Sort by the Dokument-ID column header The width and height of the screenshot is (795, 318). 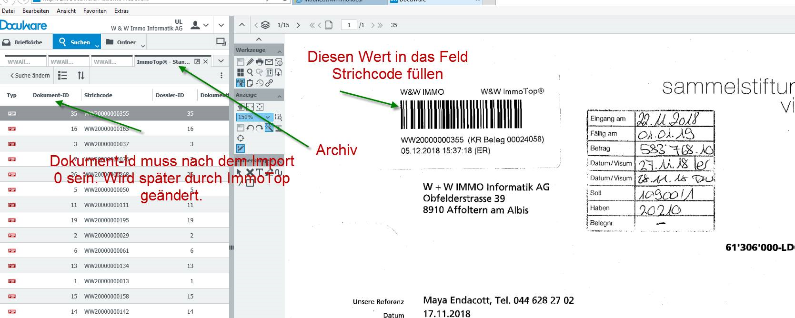tap(51, 95)
